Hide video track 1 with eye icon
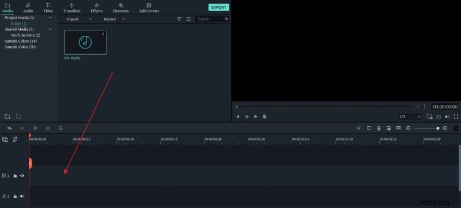This screenshot has height=208, width=461. click(x=22, y=176)
